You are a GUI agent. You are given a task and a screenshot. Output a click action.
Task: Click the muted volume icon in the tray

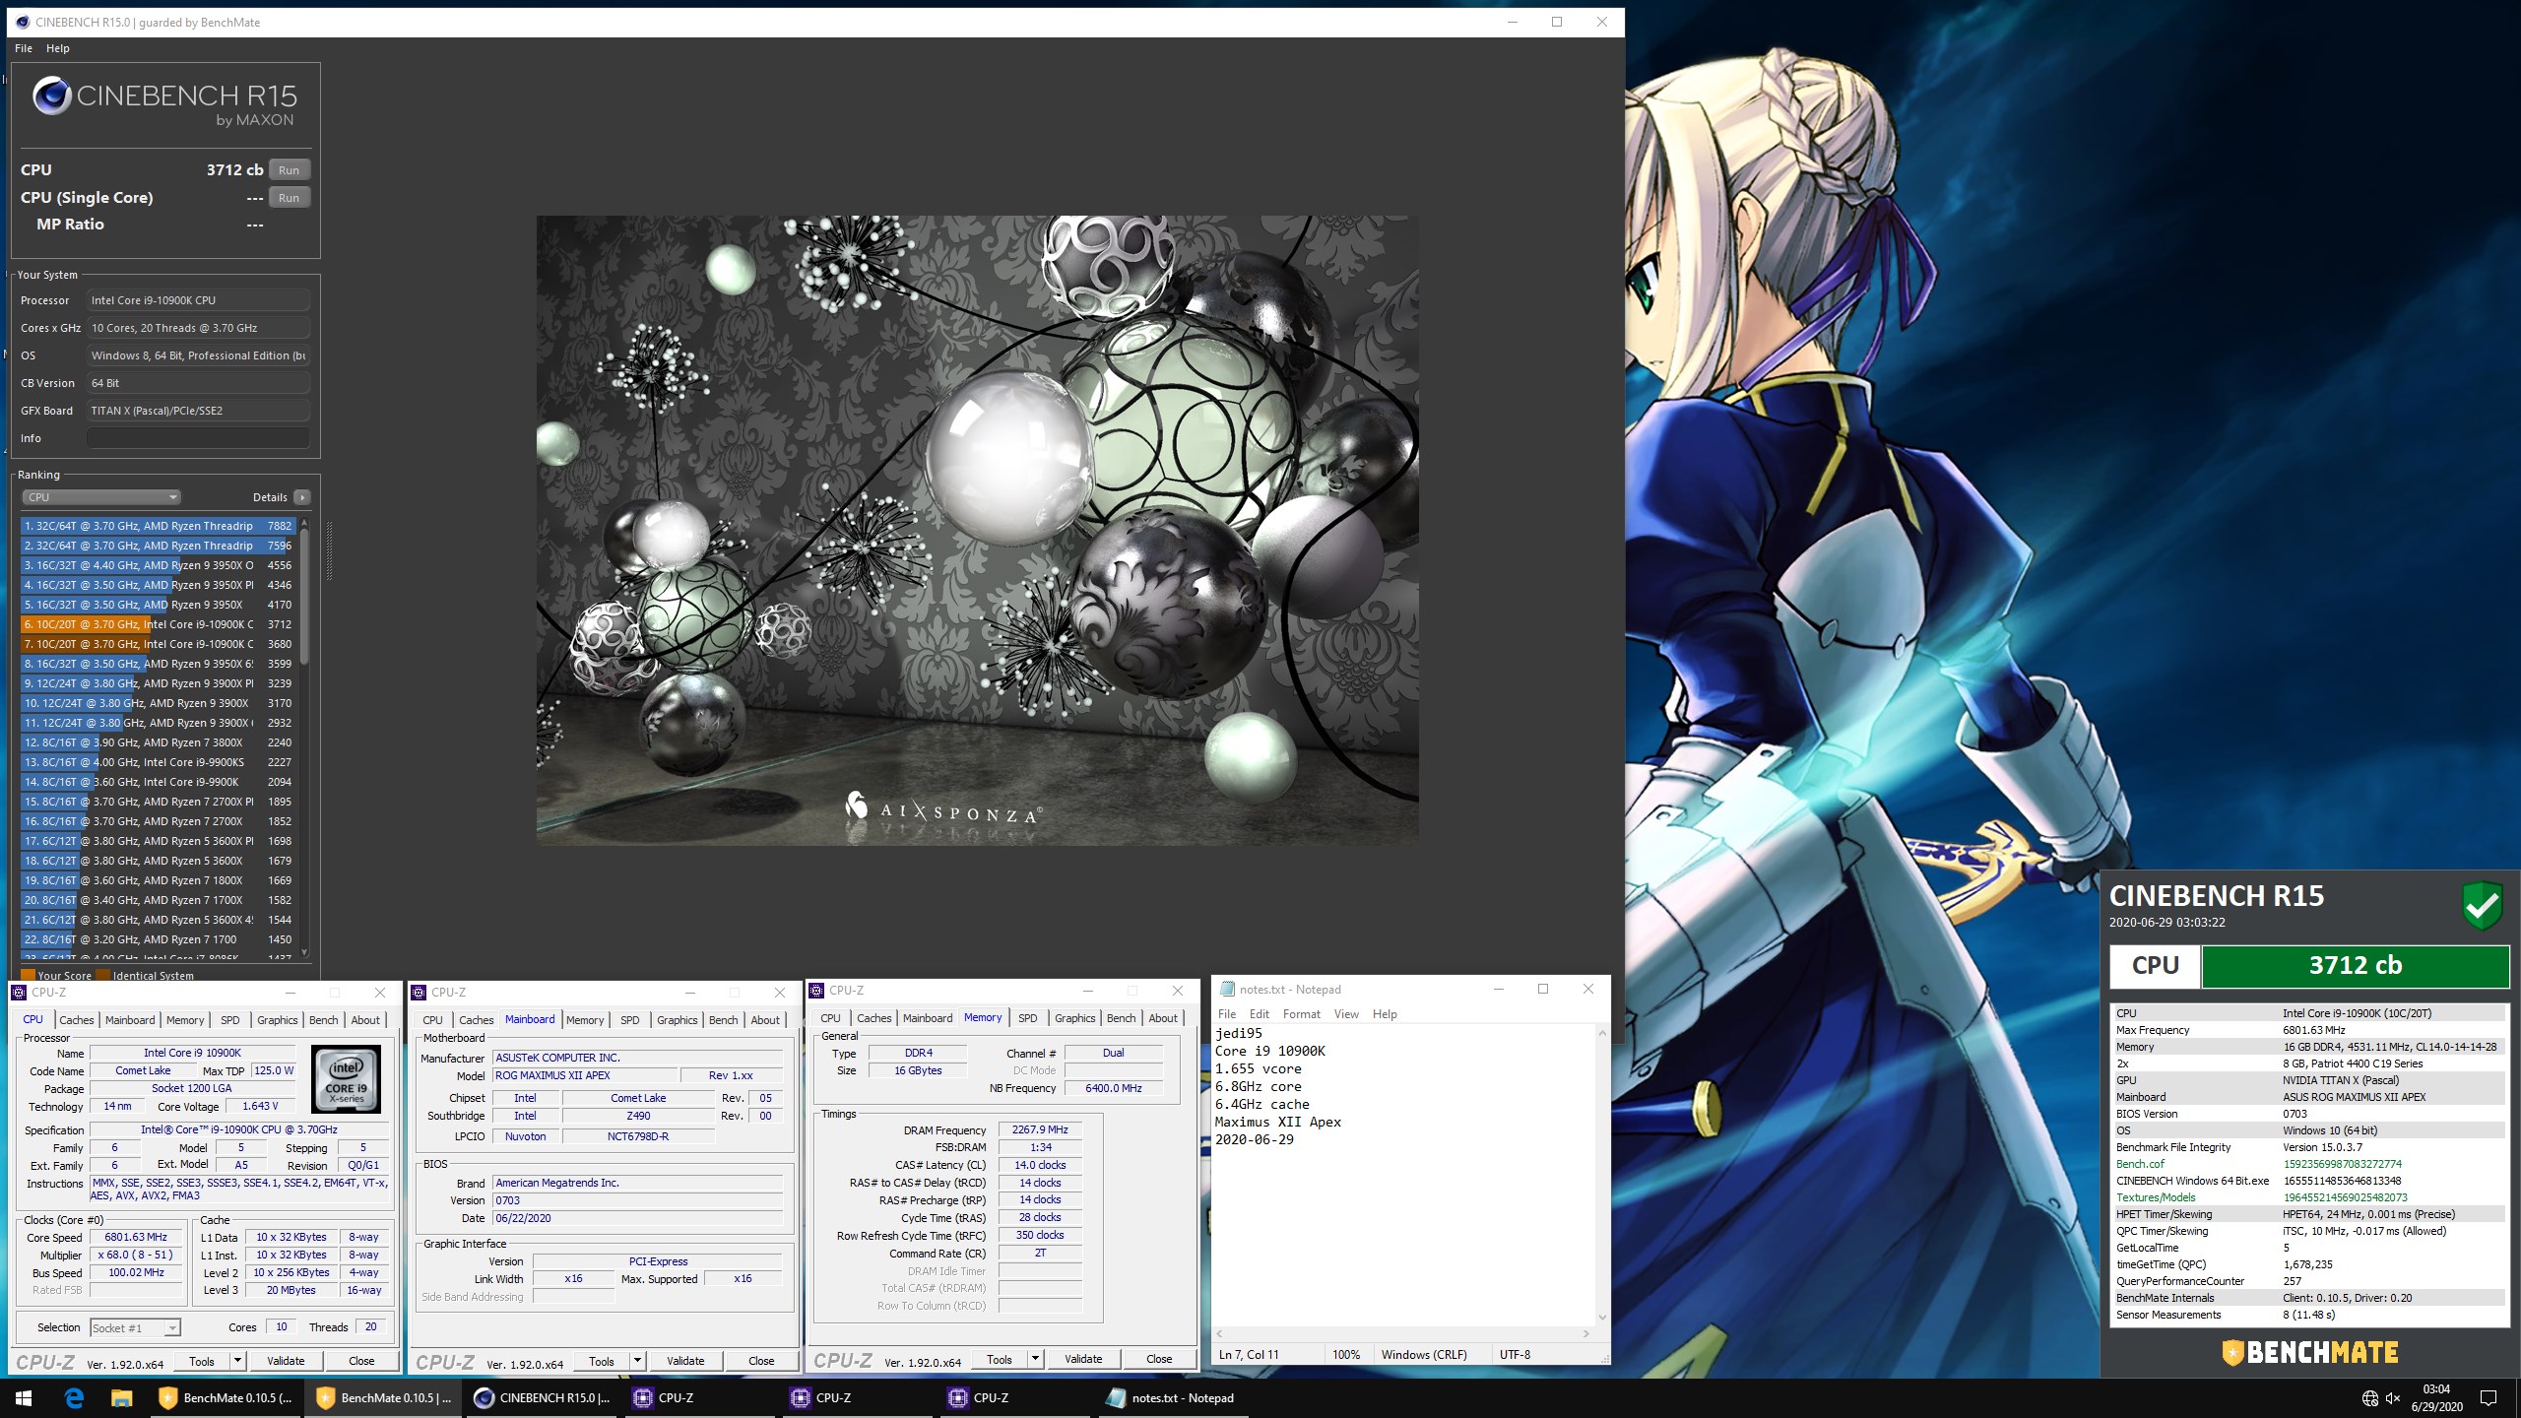(2393, 1398)
